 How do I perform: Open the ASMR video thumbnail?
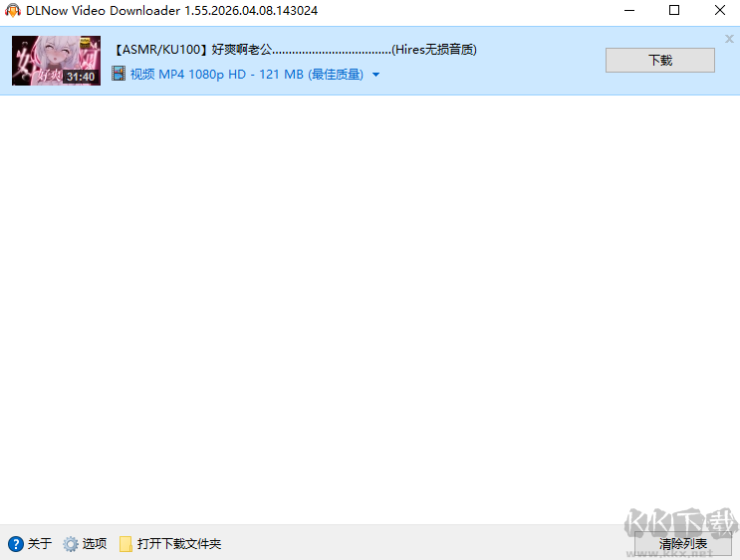point(56,61)
